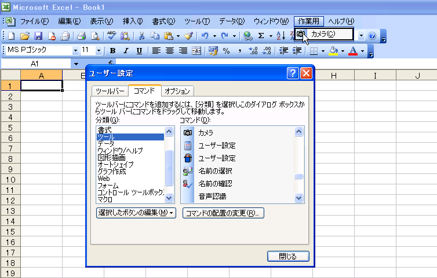Click the Cut scissors icon
Image resolution: width=437 pixels, height=278 pixels.
(141, 36)
